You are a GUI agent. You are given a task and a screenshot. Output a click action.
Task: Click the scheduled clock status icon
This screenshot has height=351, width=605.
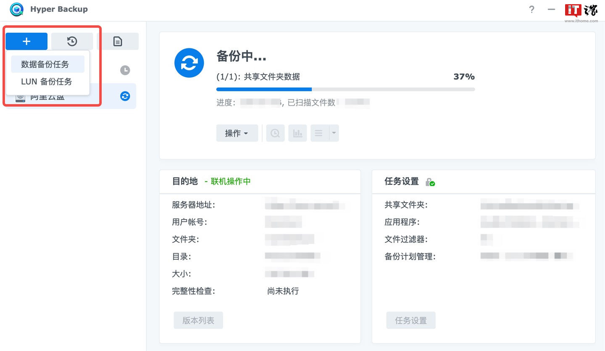(x=125, y=70)
